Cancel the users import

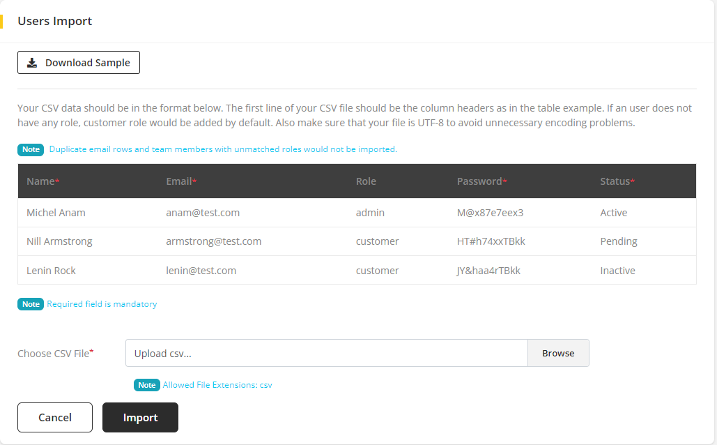pos(55,417)
